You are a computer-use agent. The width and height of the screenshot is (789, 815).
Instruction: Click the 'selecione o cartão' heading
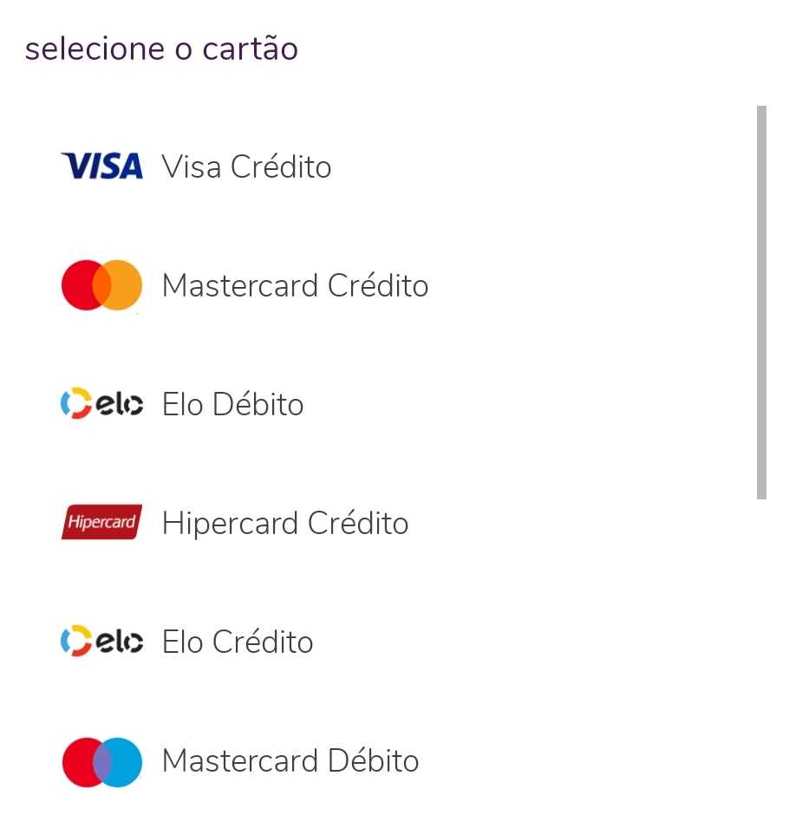click(x=161, y=49)
